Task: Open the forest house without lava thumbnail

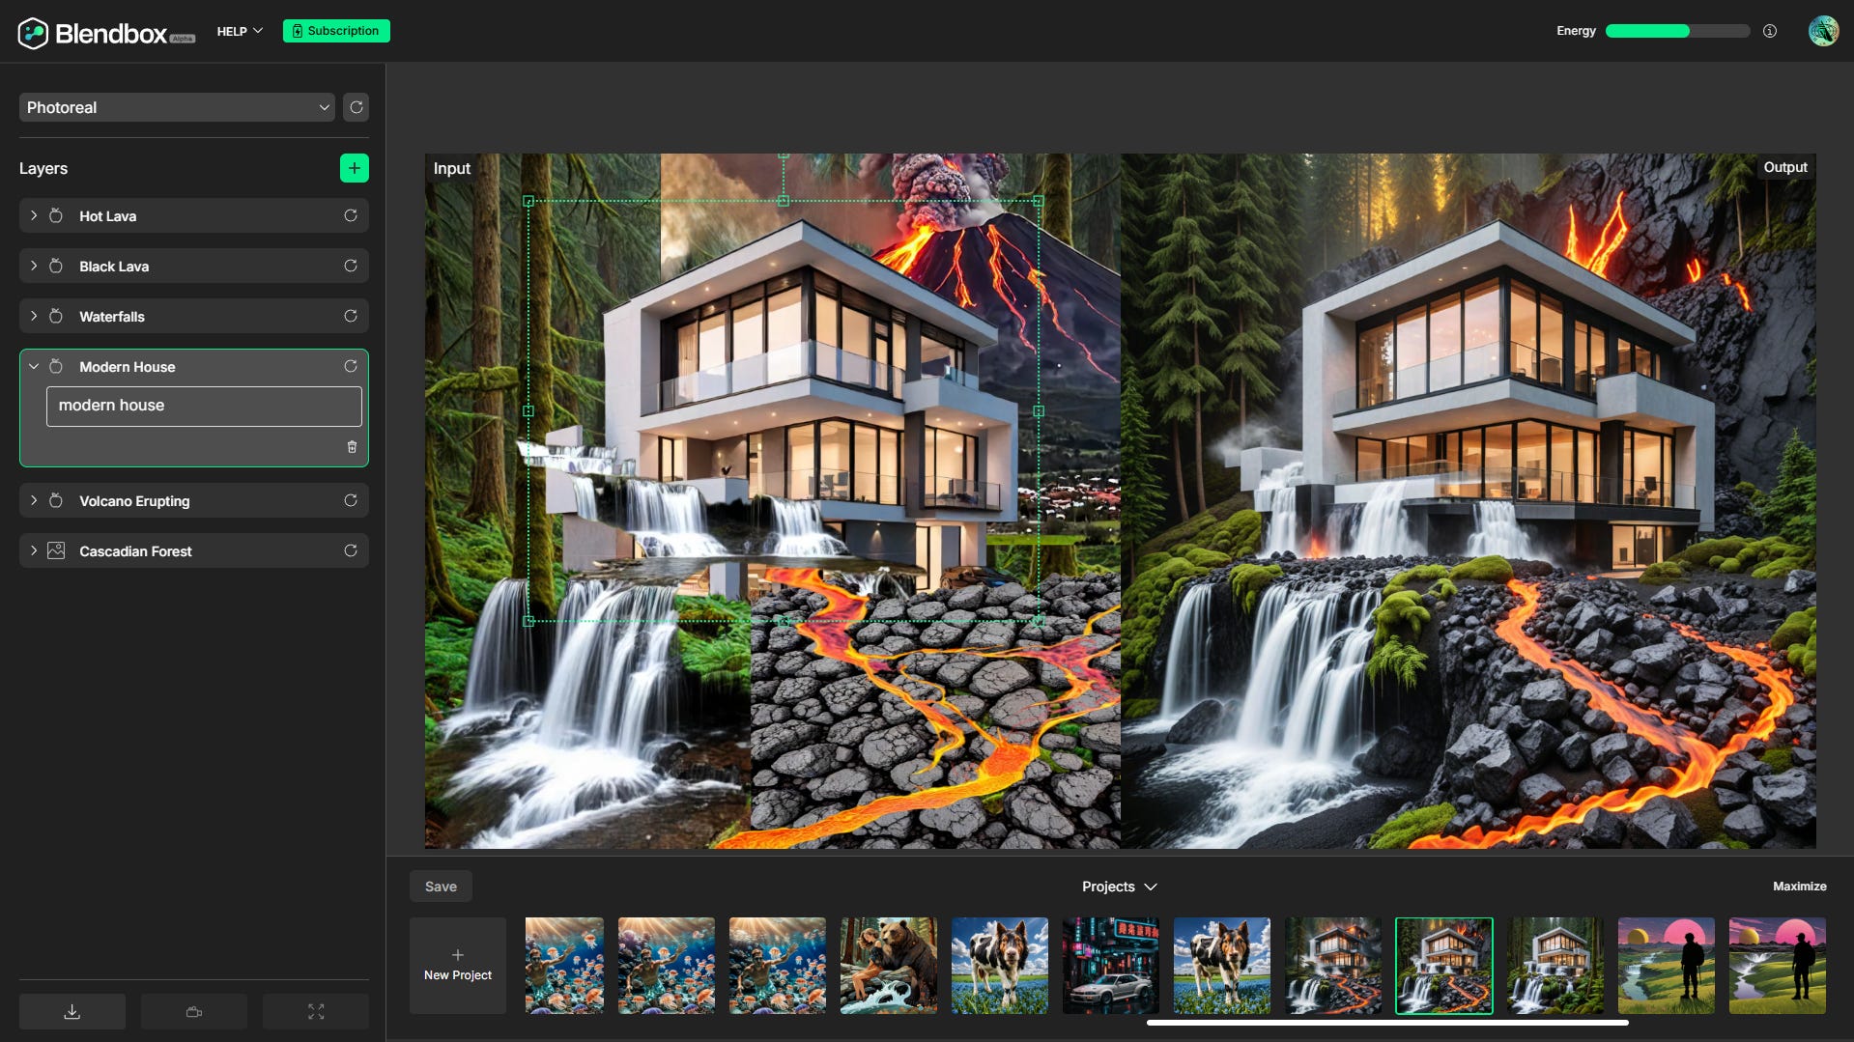Action: (x=1555, y=966)
